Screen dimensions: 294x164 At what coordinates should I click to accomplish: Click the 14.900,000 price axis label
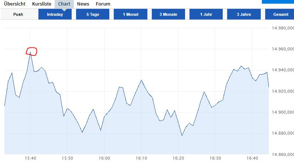point(283,112)
